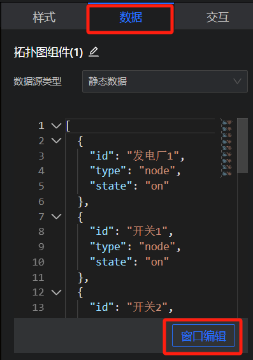
Task: Collapse the object at line 2
Action: [56, 140]
